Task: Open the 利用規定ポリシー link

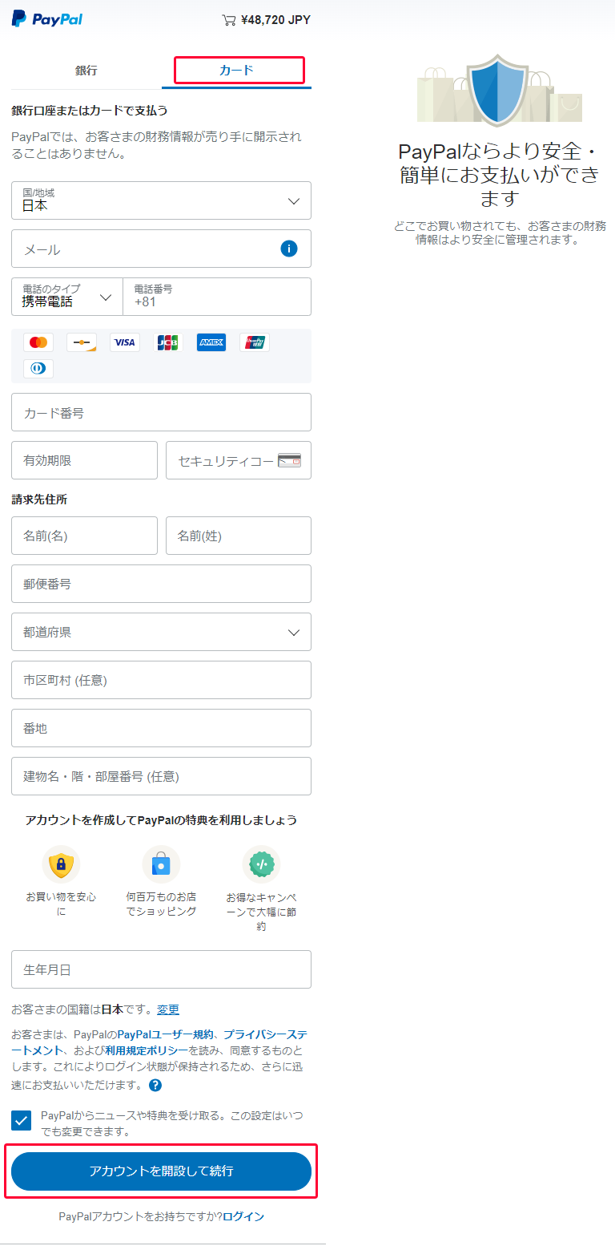Action: click(147, 1050)
